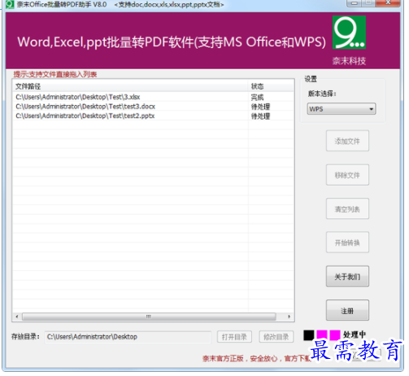The image size is (409, 376).
Task: Click the app icon in the title bar
Action: (x=10, y=4)
